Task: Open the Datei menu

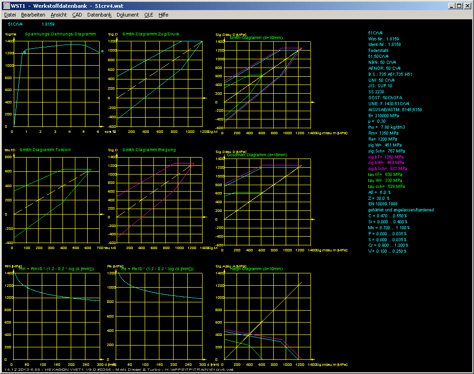Action: (x=10, y=15)
